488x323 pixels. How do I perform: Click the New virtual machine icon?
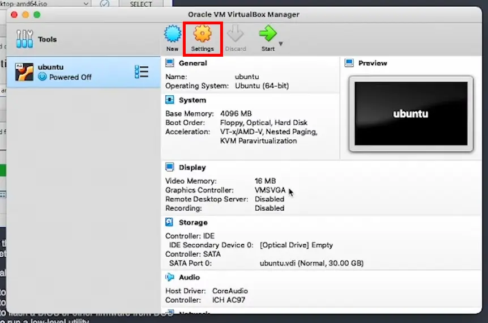tap(173, 34)
